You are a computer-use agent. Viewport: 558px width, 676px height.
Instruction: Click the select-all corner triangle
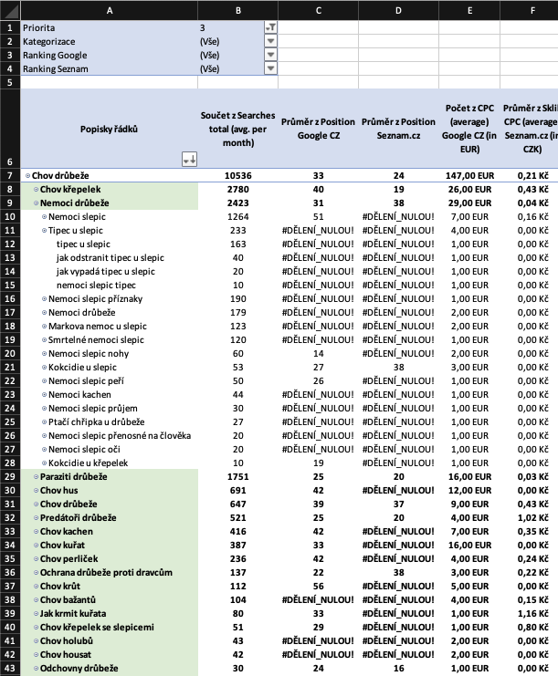[x=10, y=10]
